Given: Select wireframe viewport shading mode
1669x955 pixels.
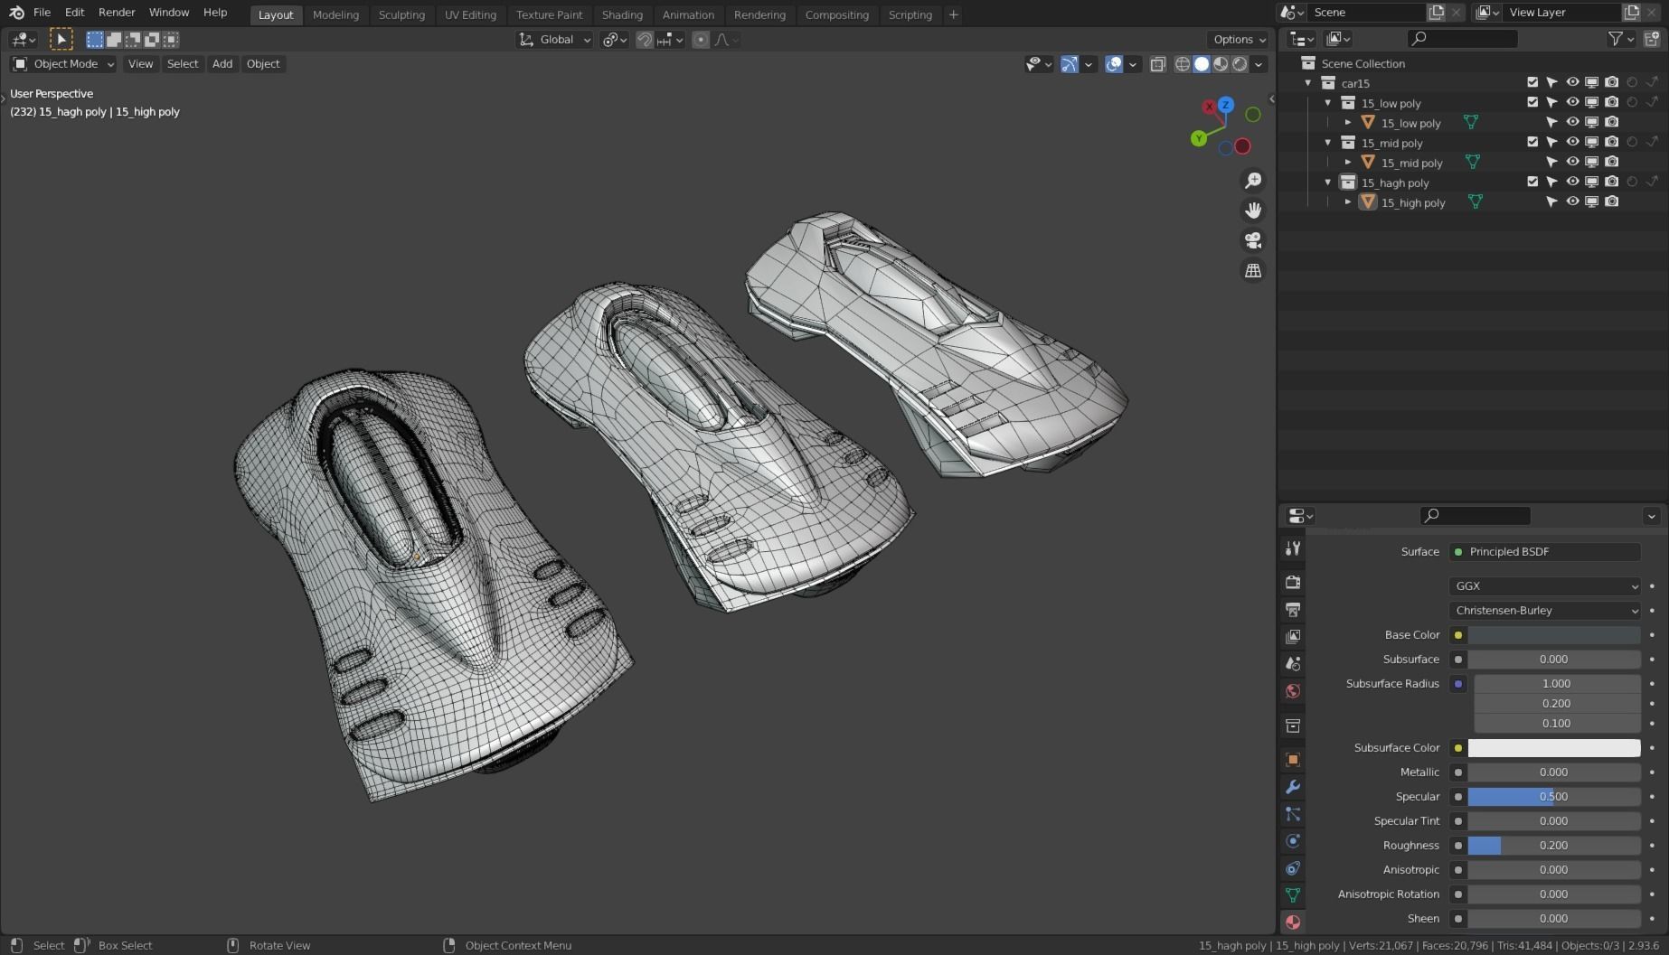Looking at the screenshot, I should click(x=1182, y=64).
